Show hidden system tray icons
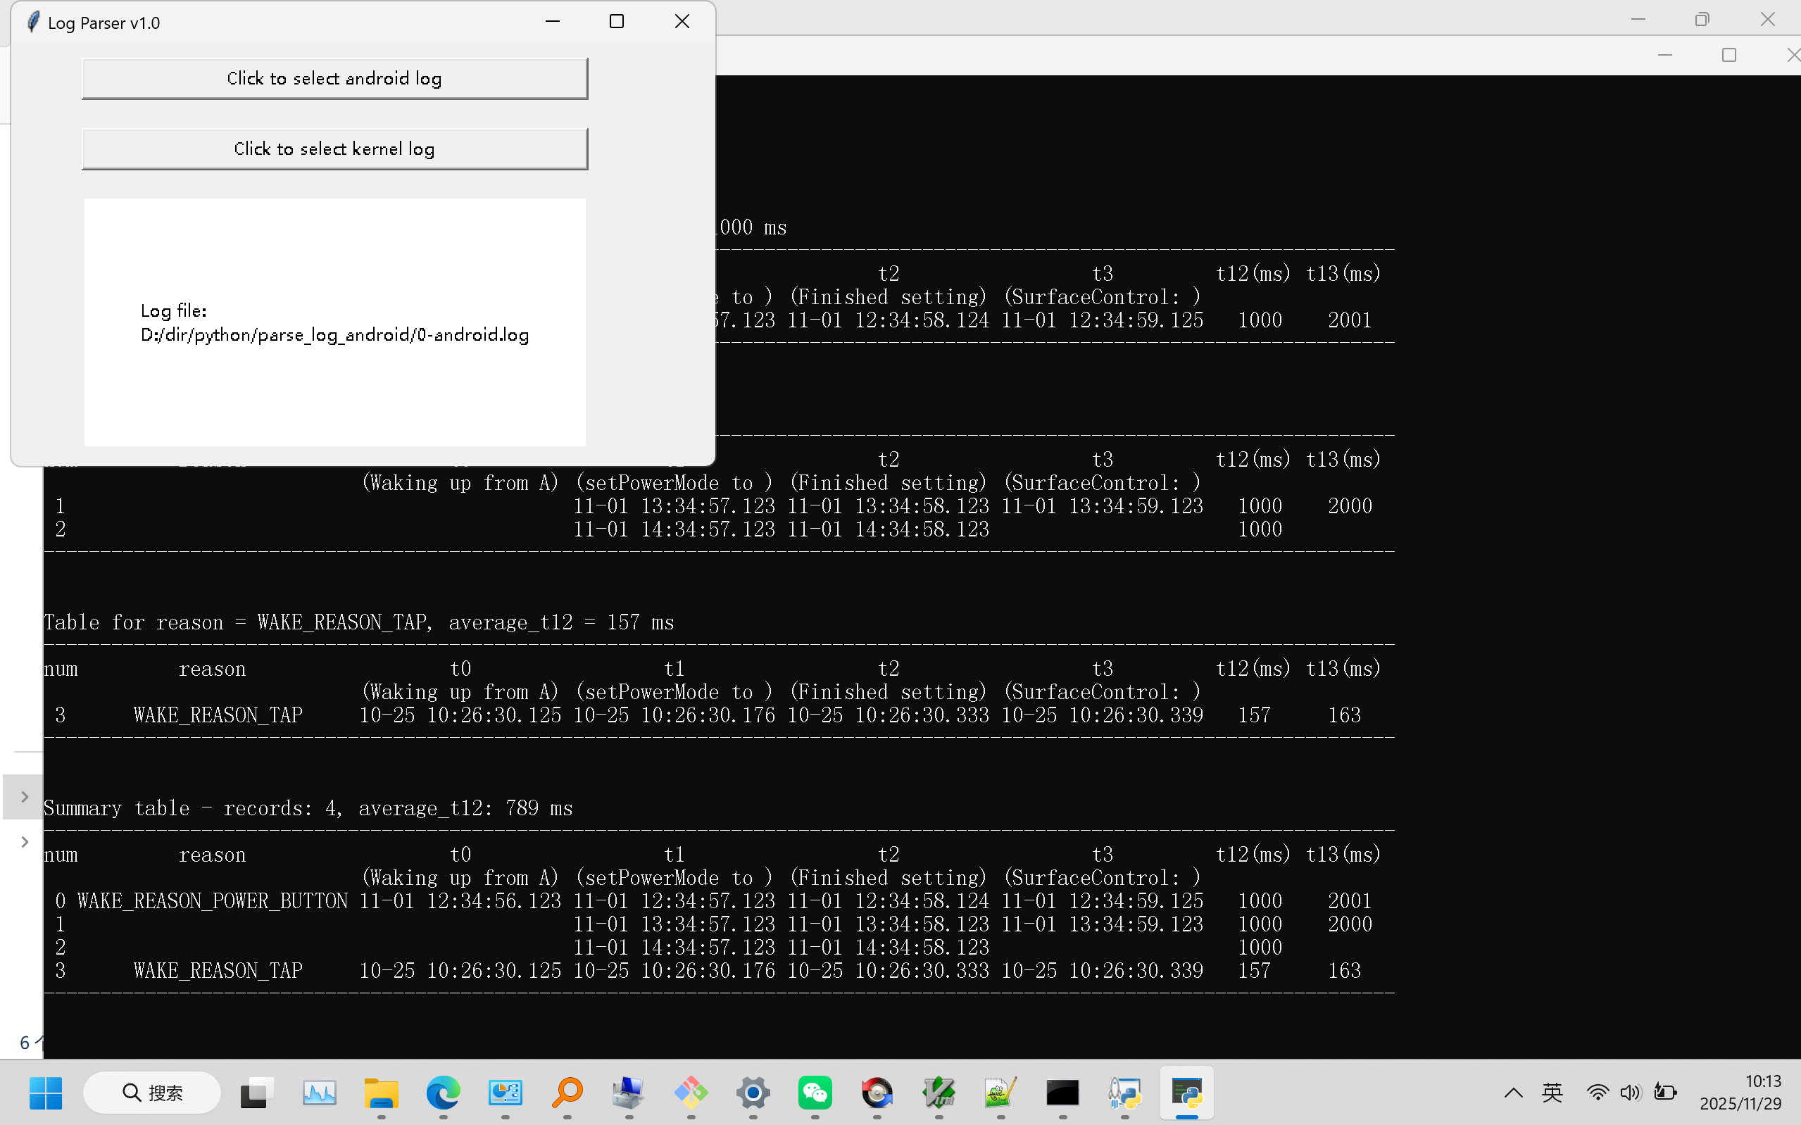Image resolution: width=1801 pixels, height=1125 pixels. tap(1513, 1092)
